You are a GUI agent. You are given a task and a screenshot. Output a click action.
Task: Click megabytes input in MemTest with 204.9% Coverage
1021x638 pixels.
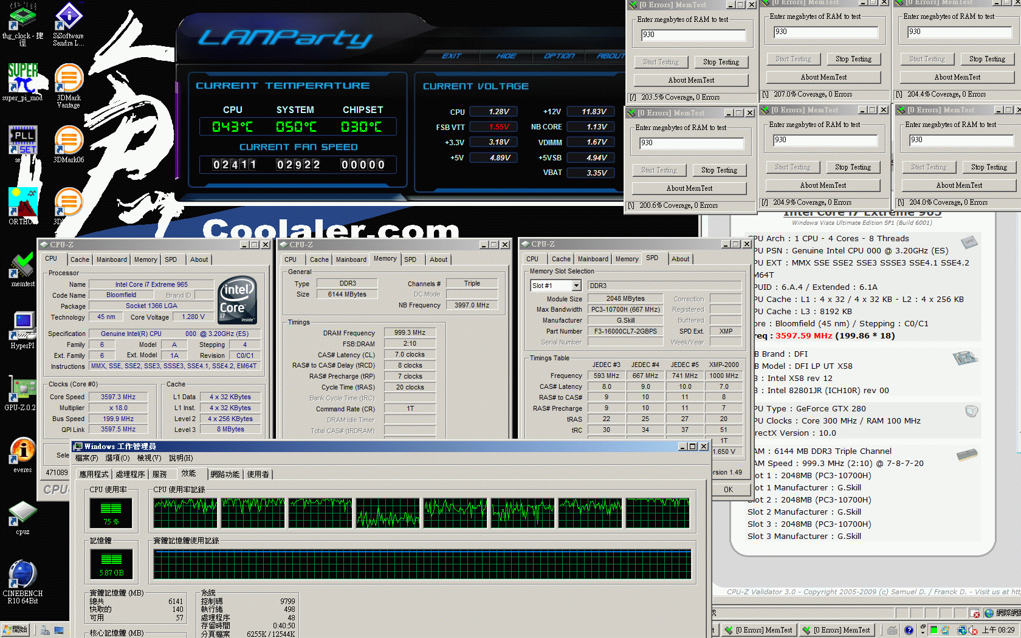click(825, 140)
